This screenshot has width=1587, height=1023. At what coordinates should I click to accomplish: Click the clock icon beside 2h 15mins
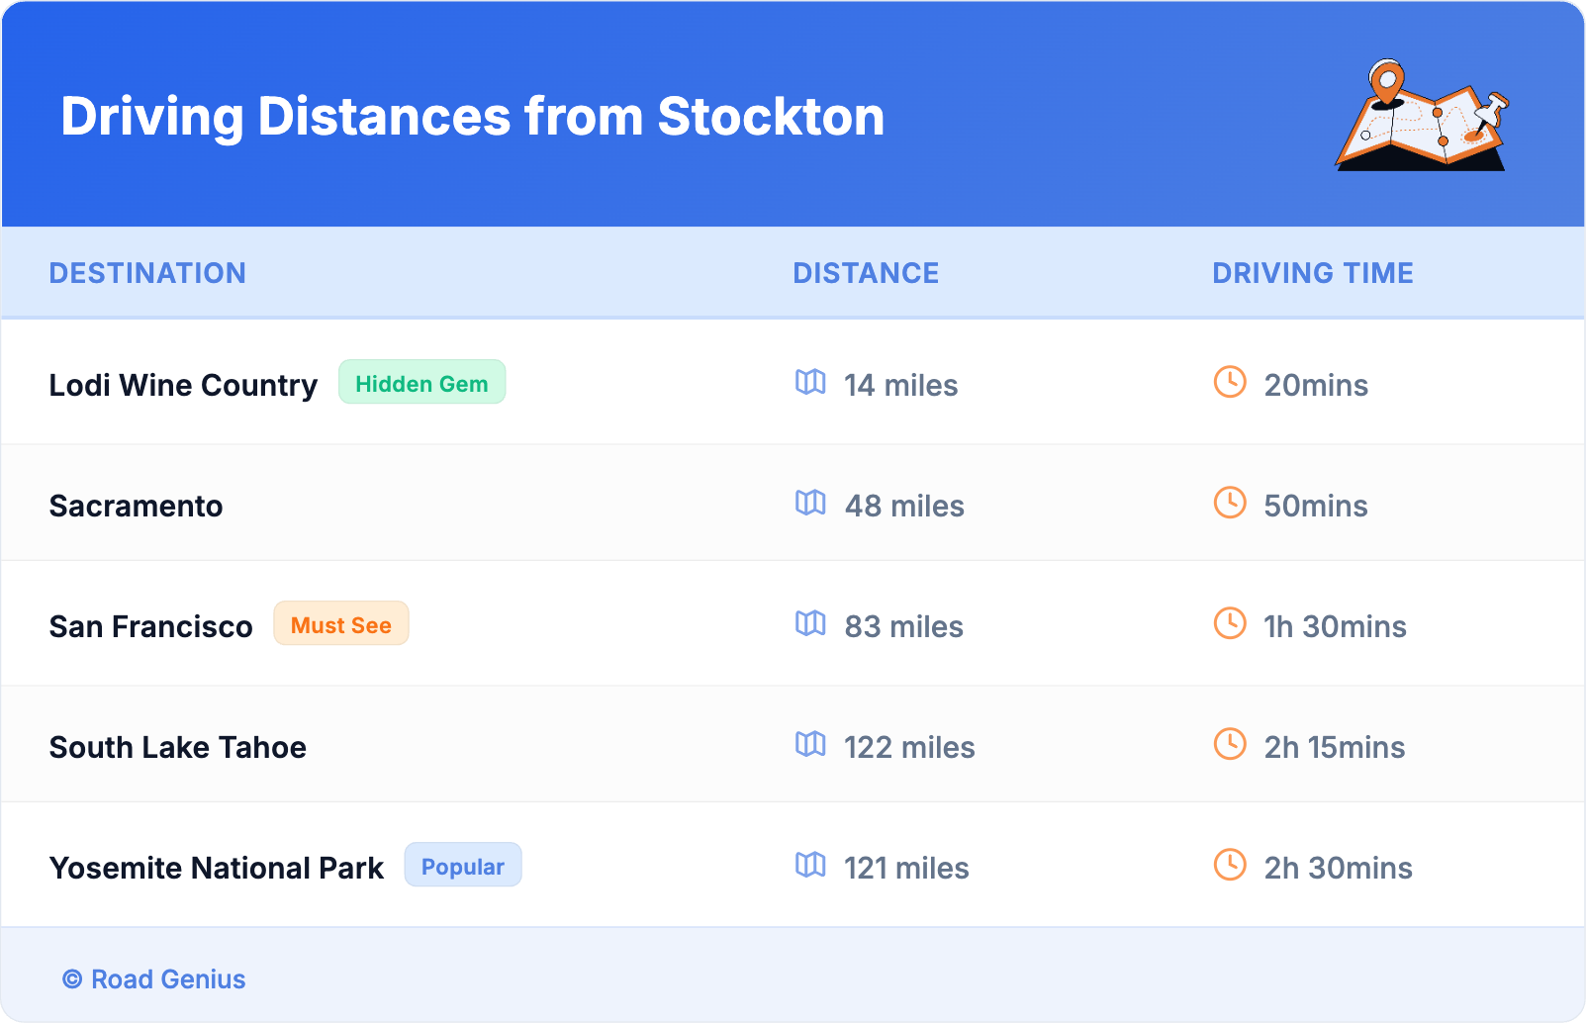1230,744
